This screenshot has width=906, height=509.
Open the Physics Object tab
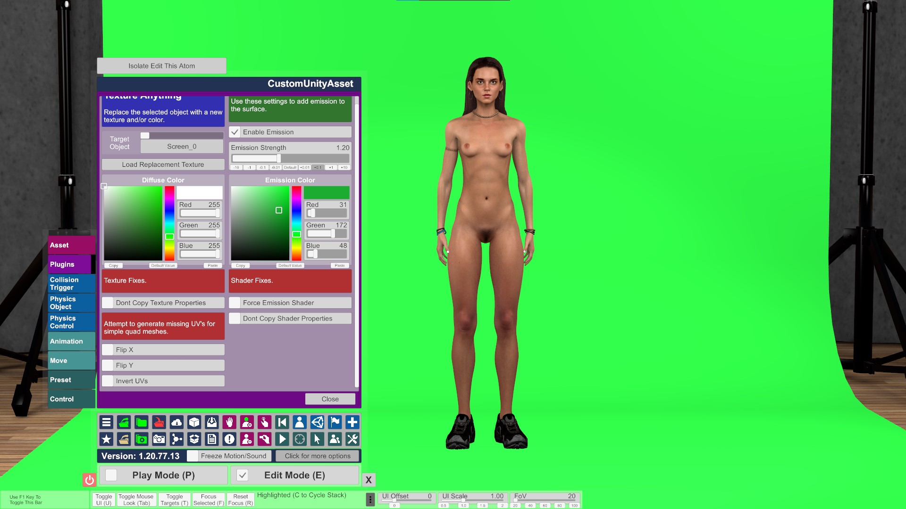click(71, 303)
